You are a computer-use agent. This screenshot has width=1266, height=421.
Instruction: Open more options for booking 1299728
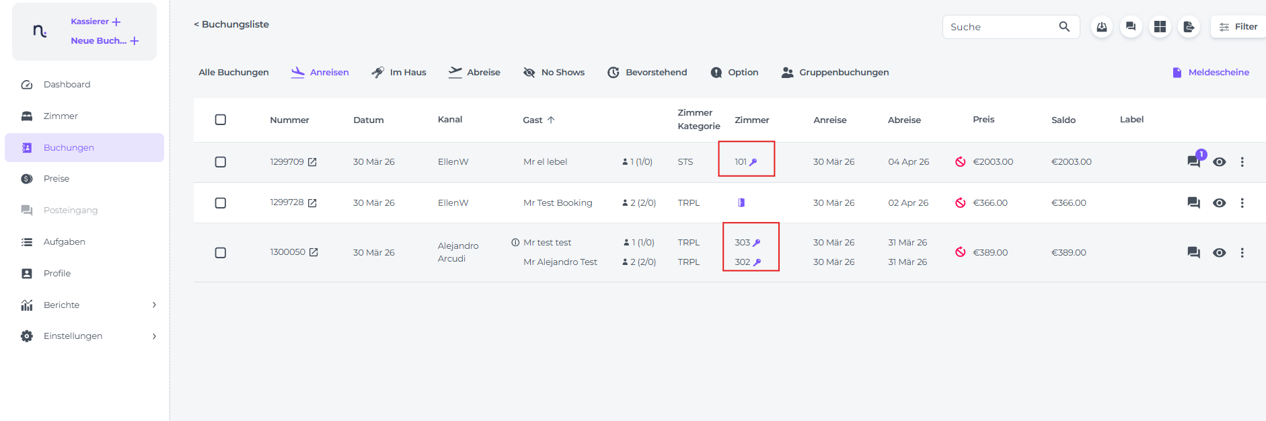point(1242,202)
